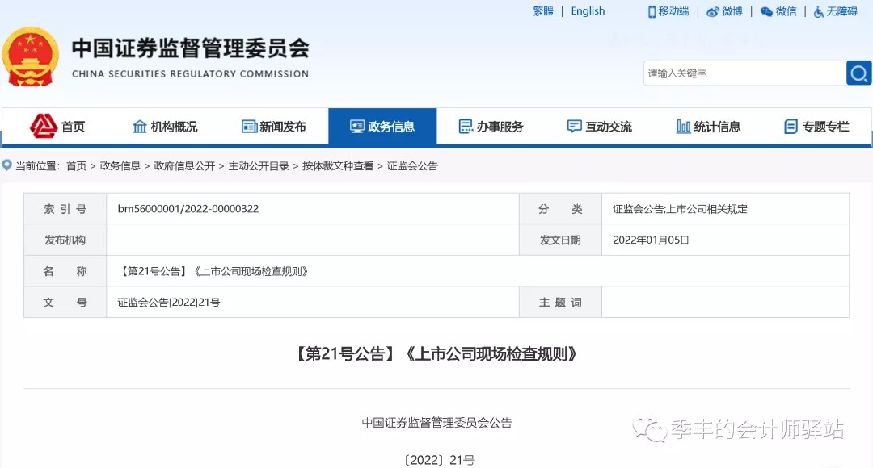Click the text 〔2022〕21号
This screenshot has height=468, width=873.
[439, 460]
